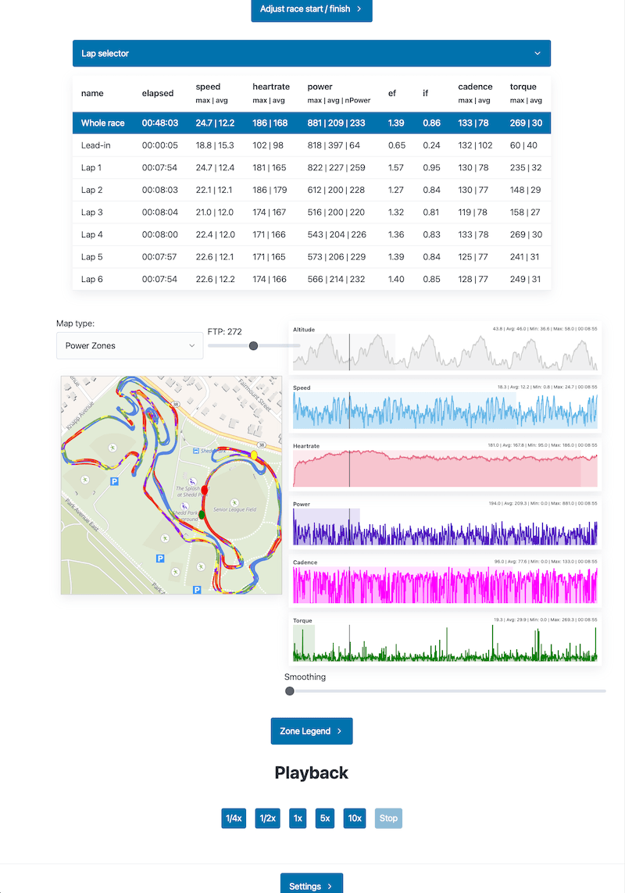This screenshot has height=893, width=625.
Task: Select the picnic icon inside Senior League Field
Action: pos(234,503)
